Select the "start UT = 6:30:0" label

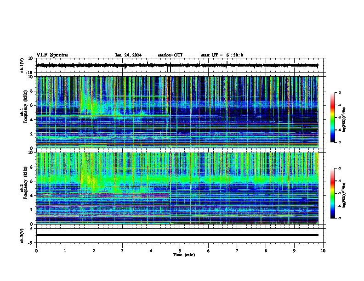click(222, 55)
